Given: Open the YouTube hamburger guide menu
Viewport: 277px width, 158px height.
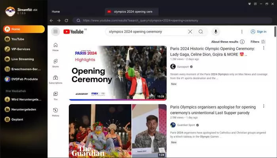Looking at the screenshot, I should click(55, 32).
